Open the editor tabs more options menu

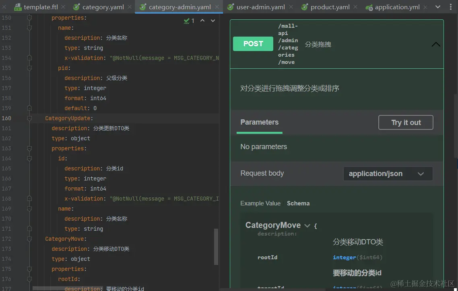[x=451, y=7]
